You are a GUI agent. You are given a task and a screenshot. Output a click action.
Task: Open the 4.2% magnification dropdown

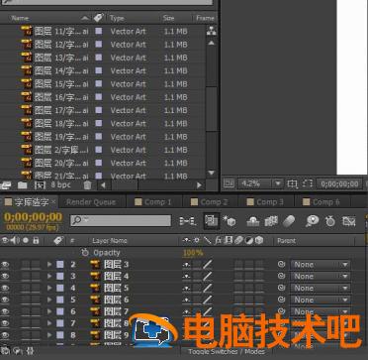260,183
